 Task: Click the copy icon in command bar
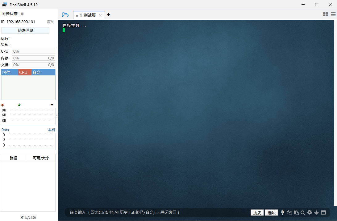(x=289, y=212)
